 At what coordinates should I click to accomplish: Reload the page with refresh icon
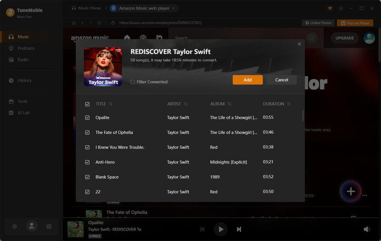pyautogui.click(x=99, y=23)
